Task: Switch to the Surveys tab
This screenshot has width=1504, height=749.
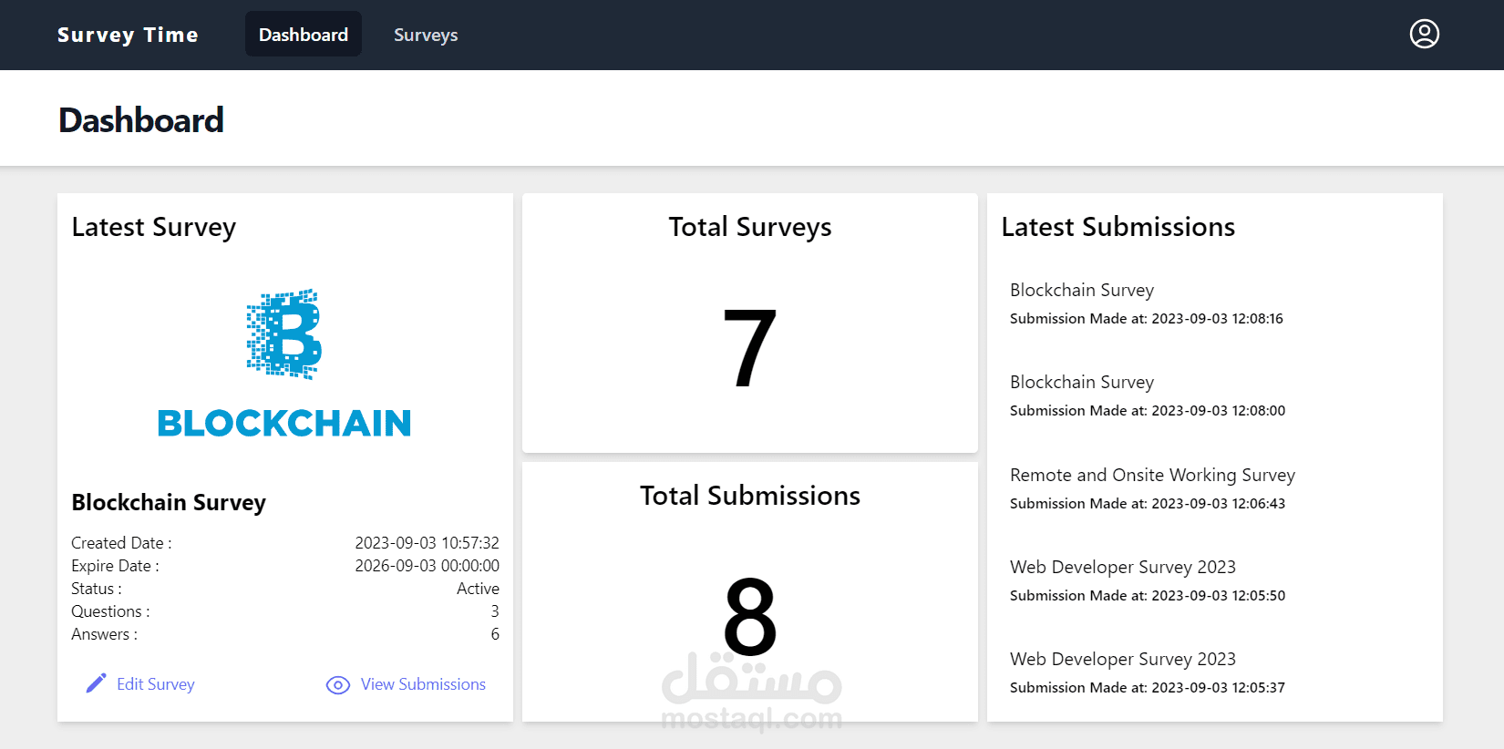Action: 426,35
